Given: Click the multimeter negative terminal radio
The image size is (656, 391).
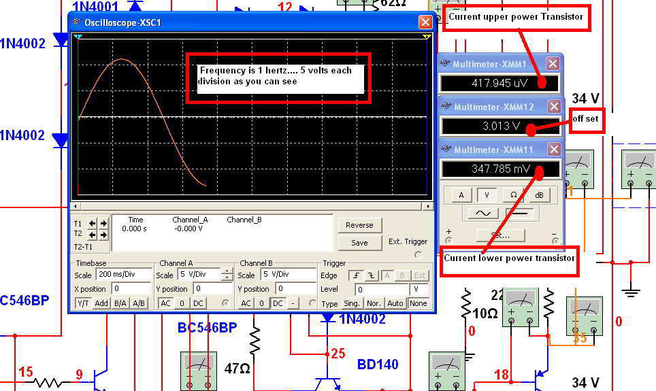Looking at the screenshot, I should coord(555,241).
